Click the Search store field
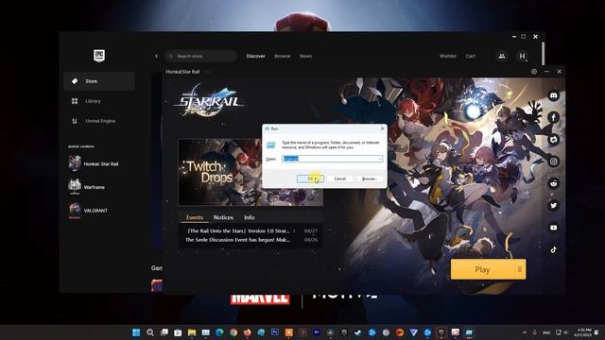 point(200,57)
